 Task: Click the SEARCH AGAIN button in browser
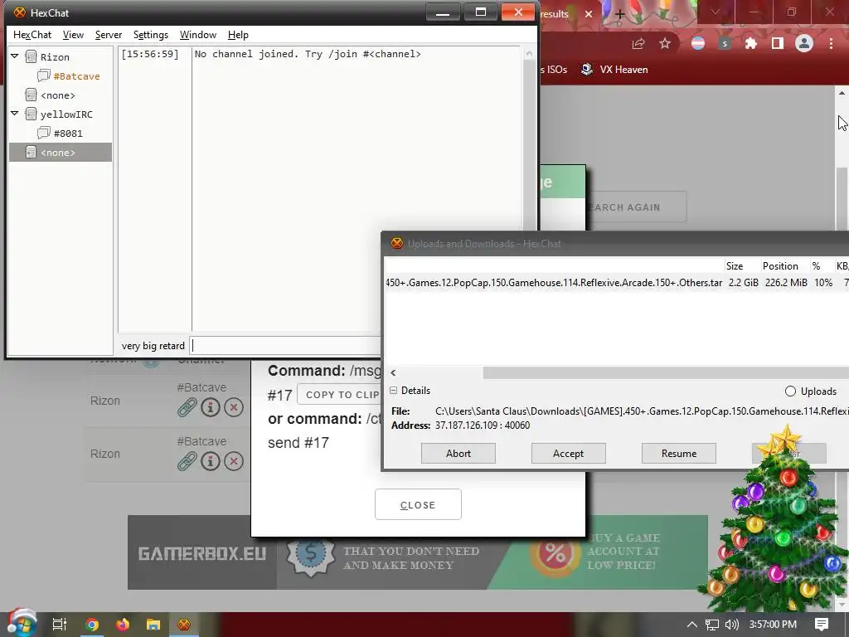pyautogui.click(x=636, y=207)
